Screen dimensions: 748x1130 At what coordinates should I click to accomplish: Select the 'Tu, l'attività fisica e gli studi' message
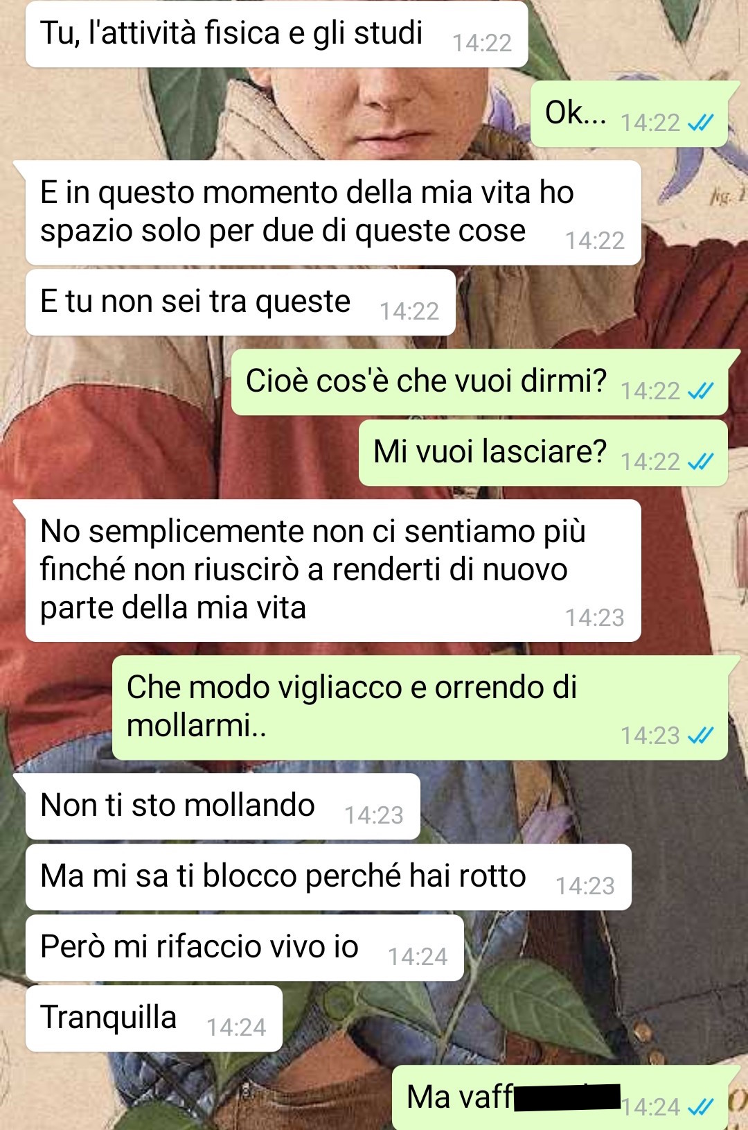click(277, 35)
